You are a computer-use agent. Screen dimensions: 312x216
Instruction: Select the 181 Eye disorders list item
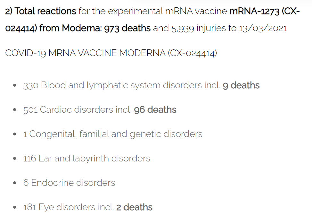(x=88, y=207)
